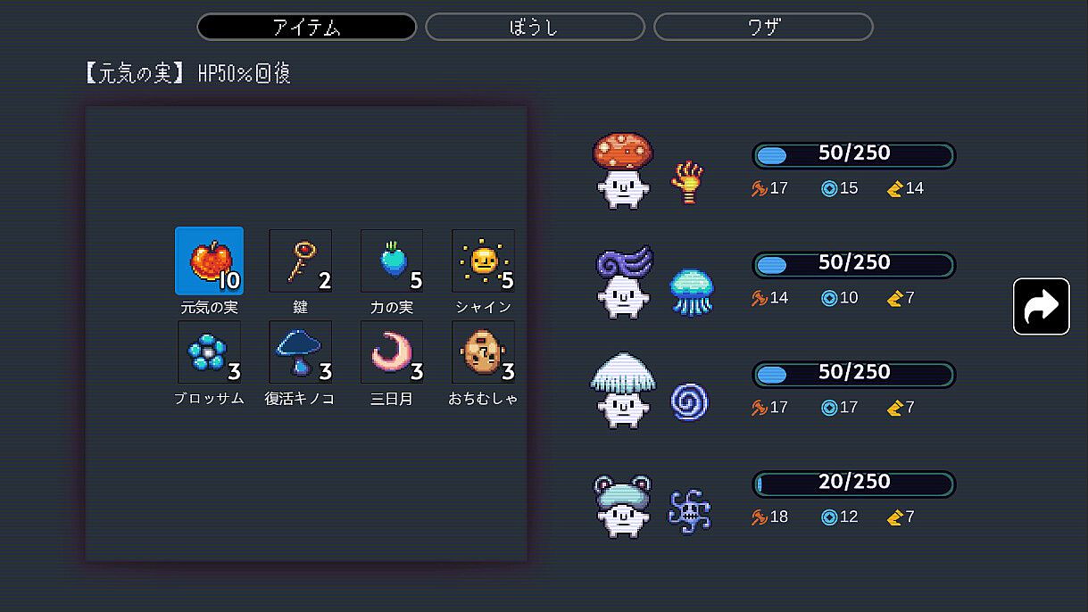The image size is (1088, 612).
Task: Open the ワザ tab
Action: tap(763, 27)
